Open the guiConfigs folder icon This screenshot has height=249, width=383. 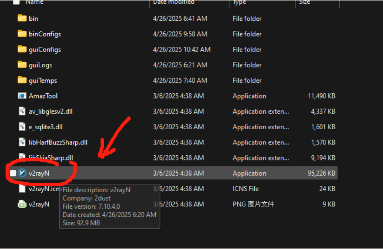click(22, 49)
